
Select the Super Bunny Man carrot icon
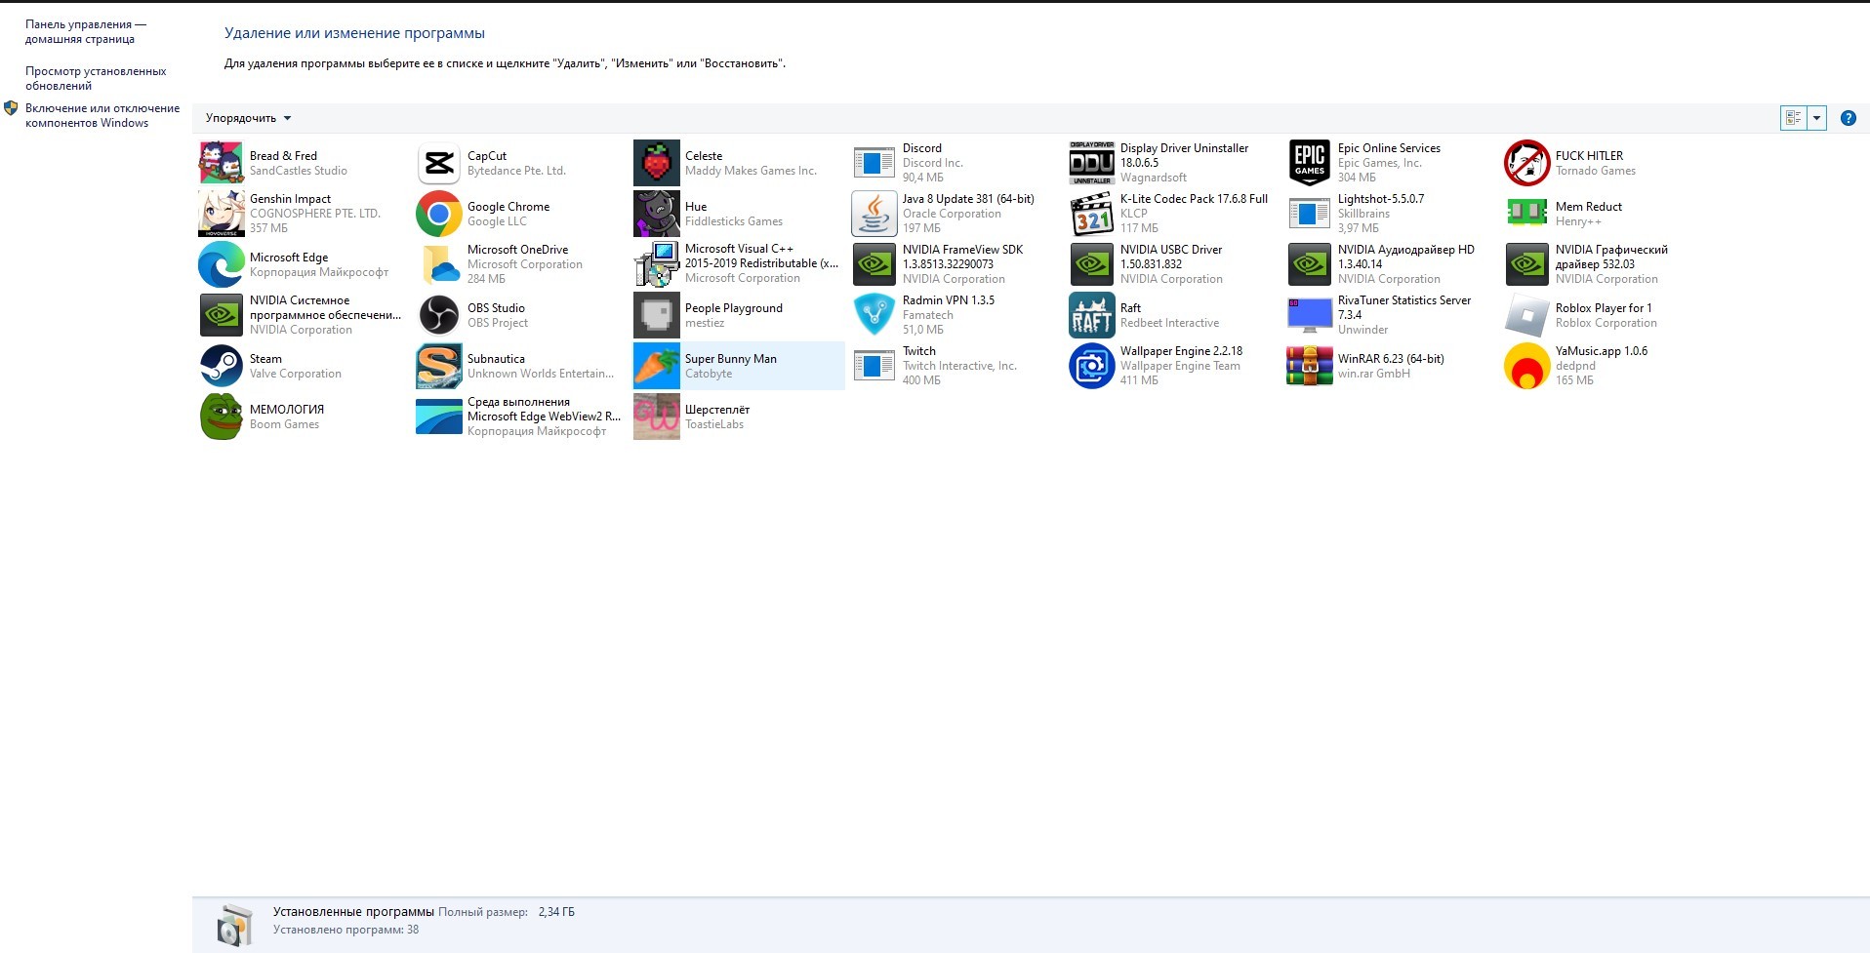pos(657,366)
